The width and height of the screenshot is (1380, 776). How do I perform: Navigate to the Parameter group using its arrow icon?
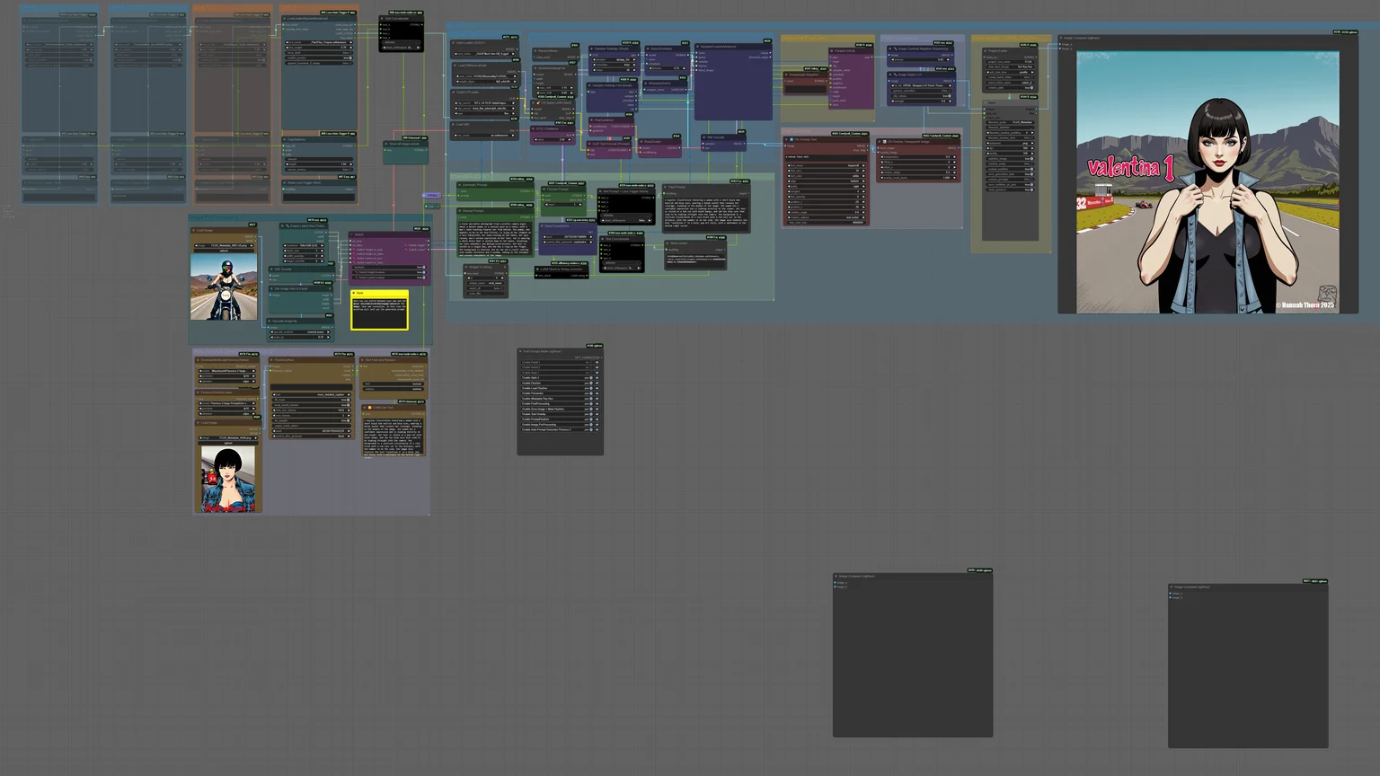point(597,393)
